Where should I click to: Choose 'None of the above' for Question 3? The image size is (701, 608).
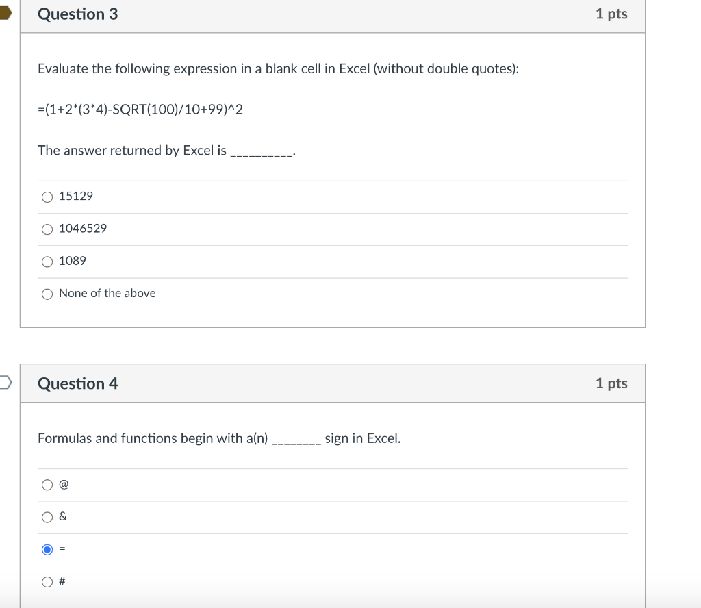click(47, 294)
